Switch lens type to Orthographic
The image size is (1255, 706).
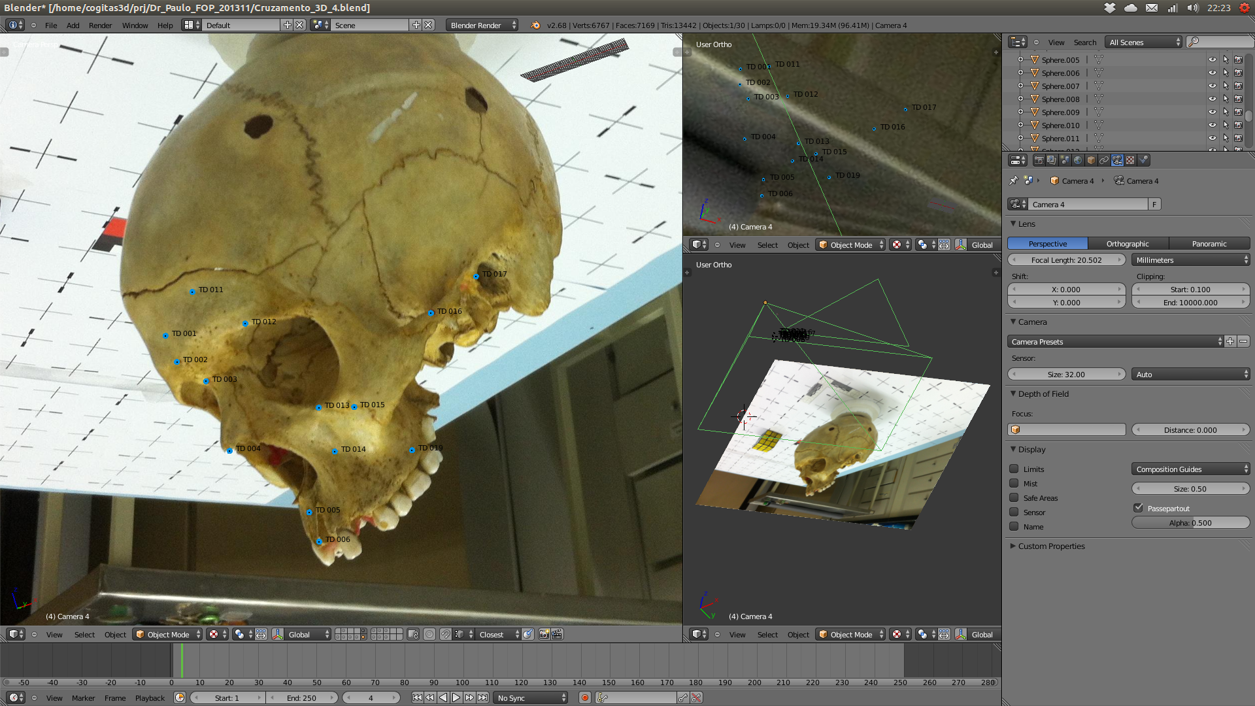1128,244
